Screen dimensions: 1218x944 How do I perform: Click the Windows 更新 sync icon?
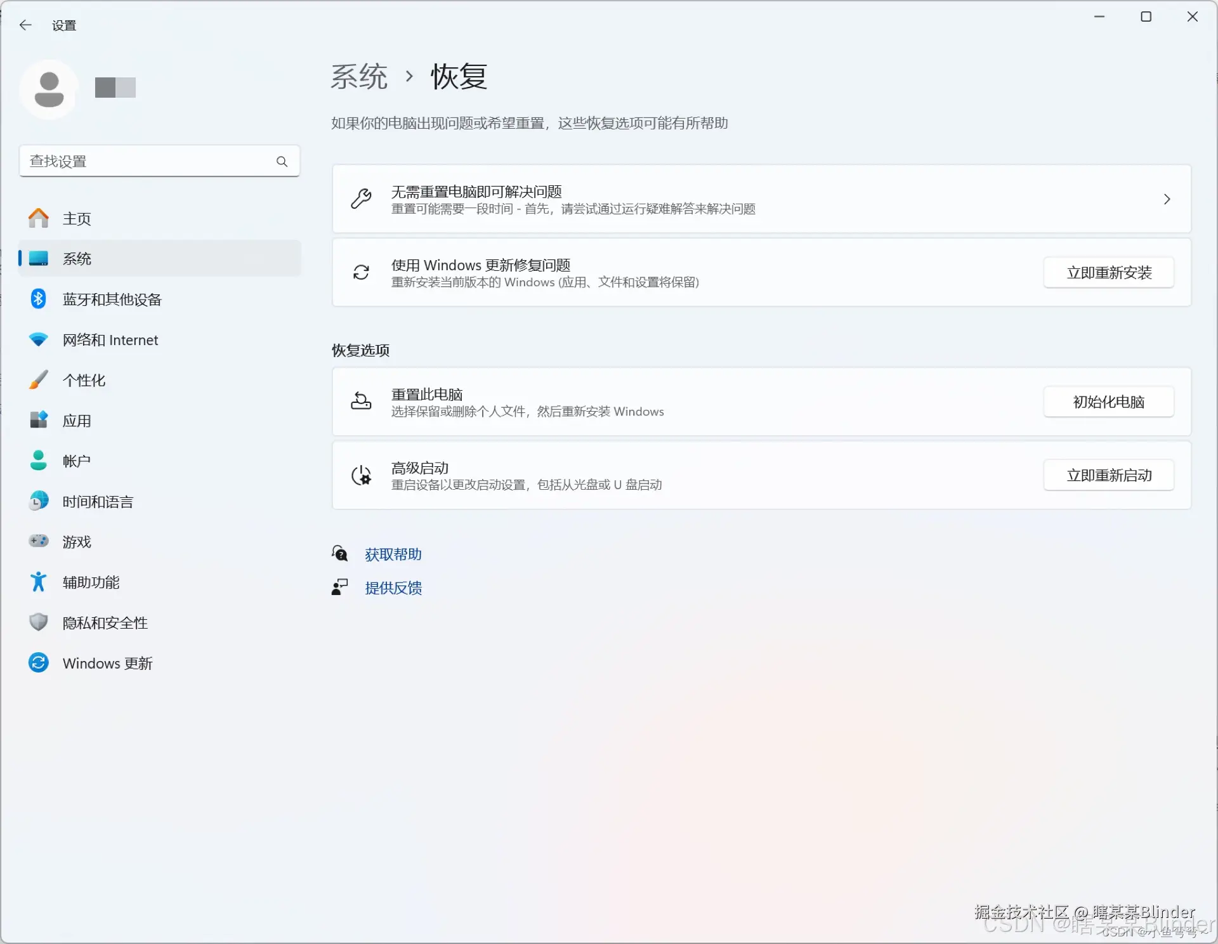[x=38, y=663]
